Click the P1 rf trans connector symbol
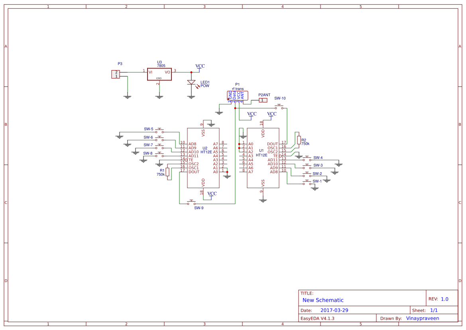 [x=238, y=95]
